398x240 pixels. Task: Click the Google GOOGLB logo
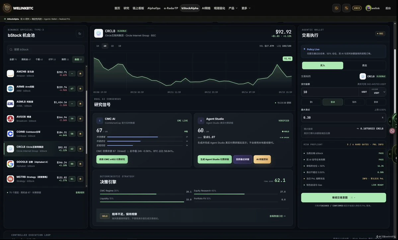click(10, 164)
